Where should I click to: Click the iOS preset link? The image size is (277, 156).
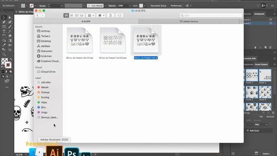[261, 117]
